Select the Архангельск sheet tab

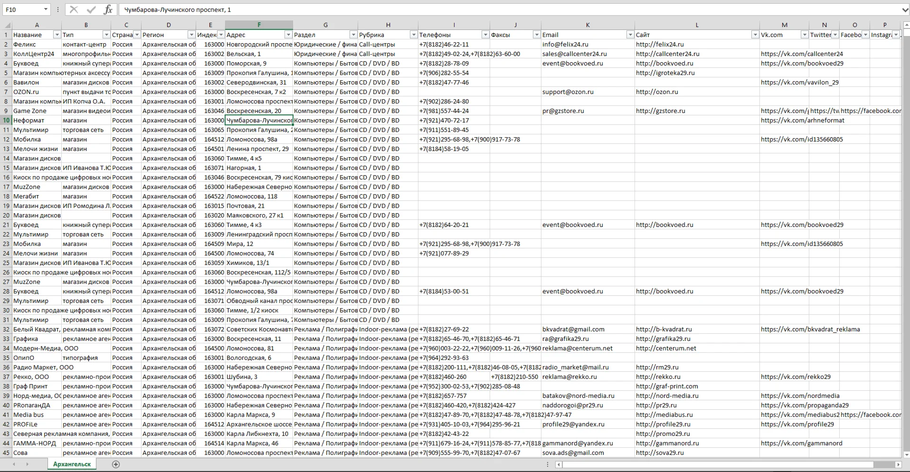(72, 464)
